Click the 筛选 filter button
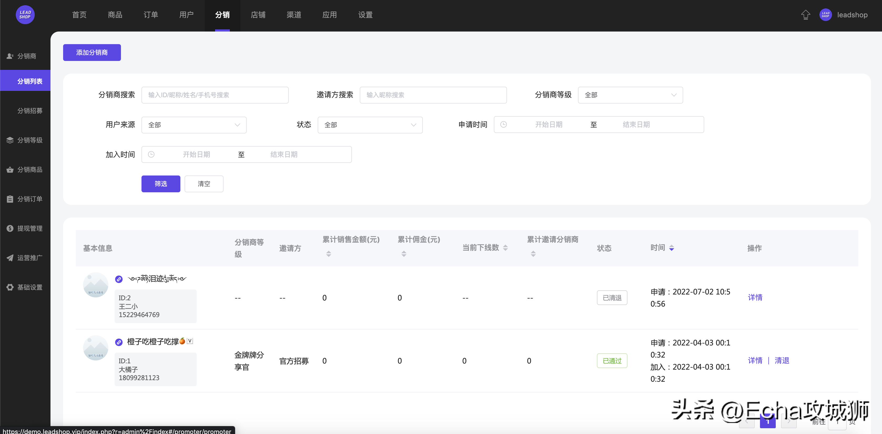882x434 pixels. (x=161, y=184)
